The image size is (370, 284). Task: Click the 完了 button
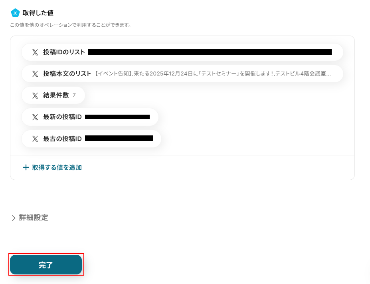[46, 265]
